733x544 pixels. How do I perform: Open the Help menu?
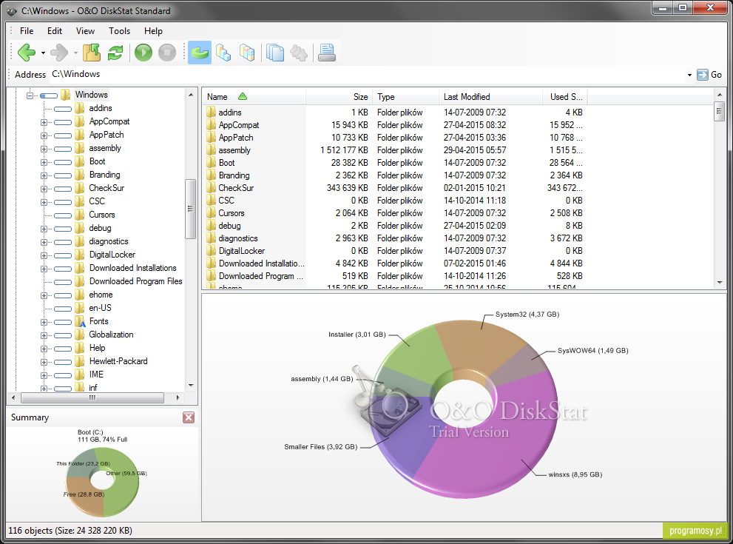(x=153, y=31)
